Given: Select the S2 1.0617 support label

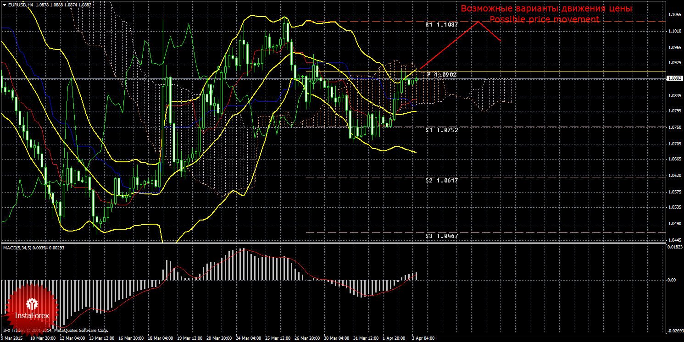Looking at the screenshot, I should pos(441,181).
